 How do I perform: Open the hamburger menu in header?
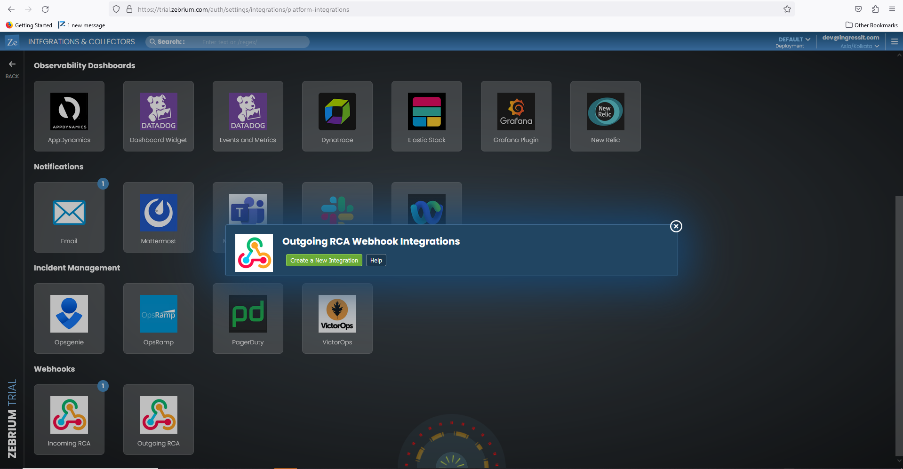pos(895,42)
